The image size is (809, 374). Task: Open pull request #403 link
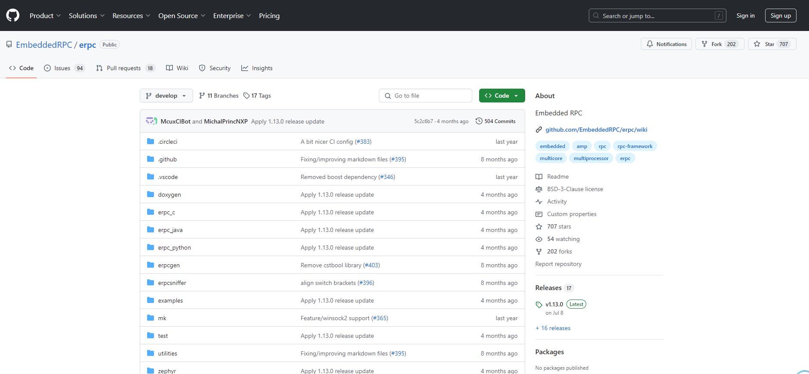coord(372,265)
